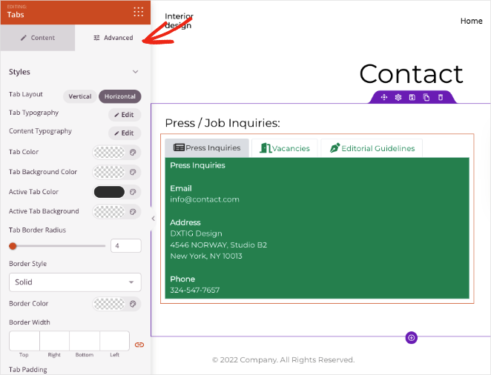
Task: Click the New York, NY 10013 line
Action: 206,256
